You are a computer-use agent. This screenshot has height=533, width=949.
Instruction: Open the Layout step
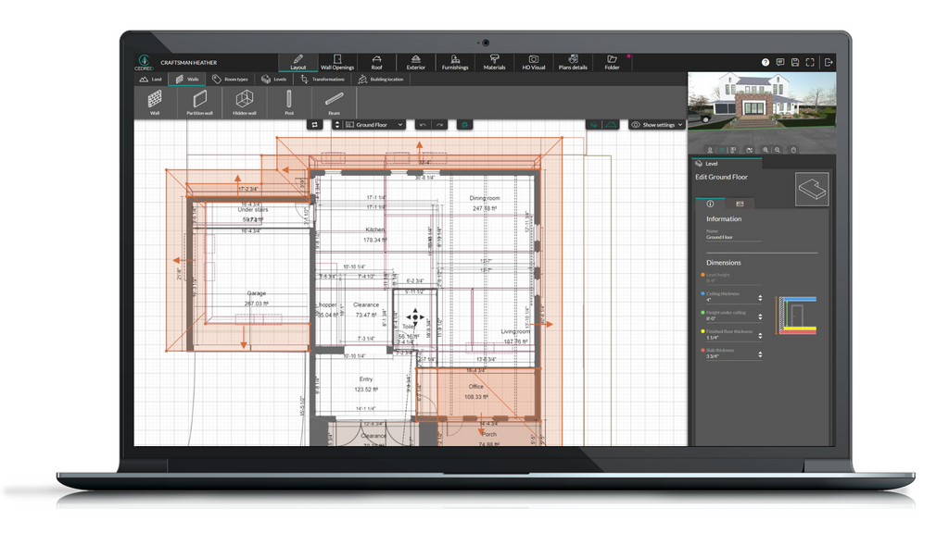pyautogui.click(x=297, y=62)
